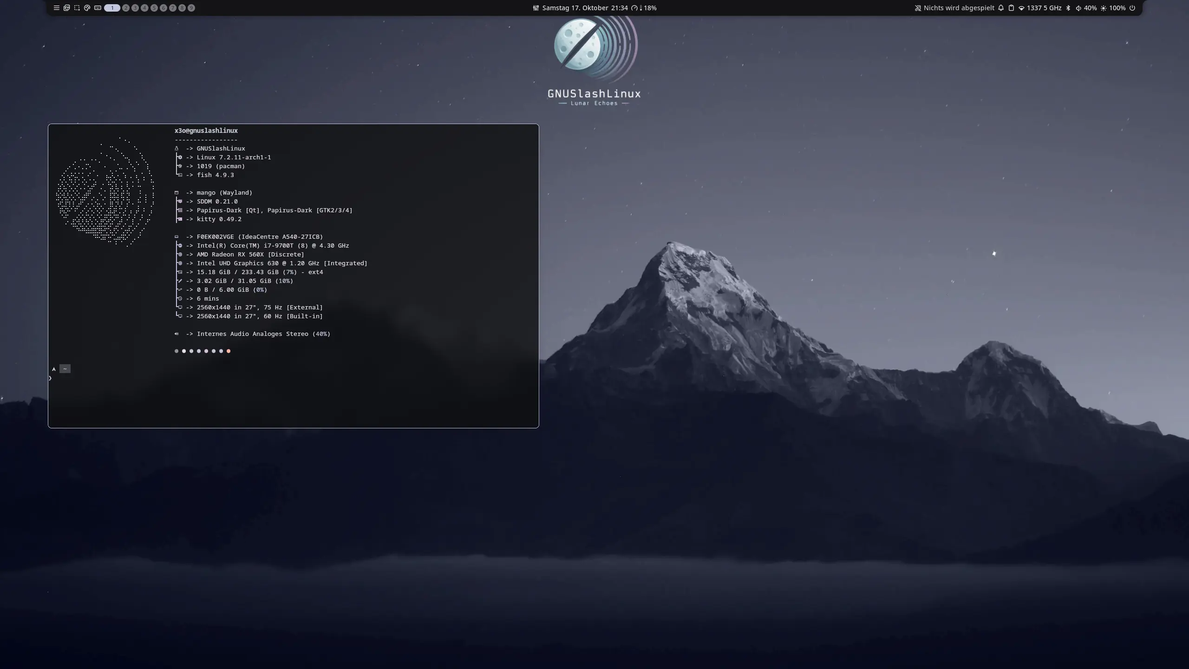This screenshot has height=669, width=1189.
Task: Click the GNUSlashLinux line next to the OS icon
Action: point(221,149)
